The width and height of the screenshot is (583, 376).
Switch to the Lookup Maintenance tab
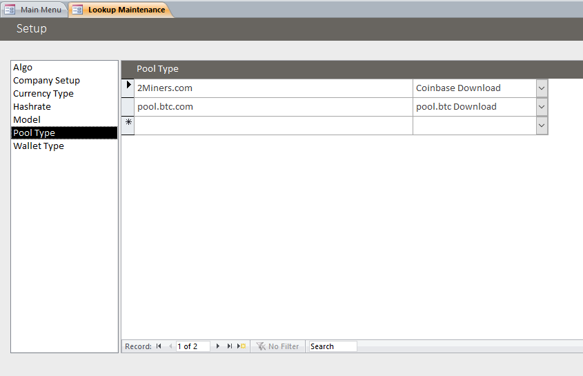pyautogui.click(x=121, y=10)
